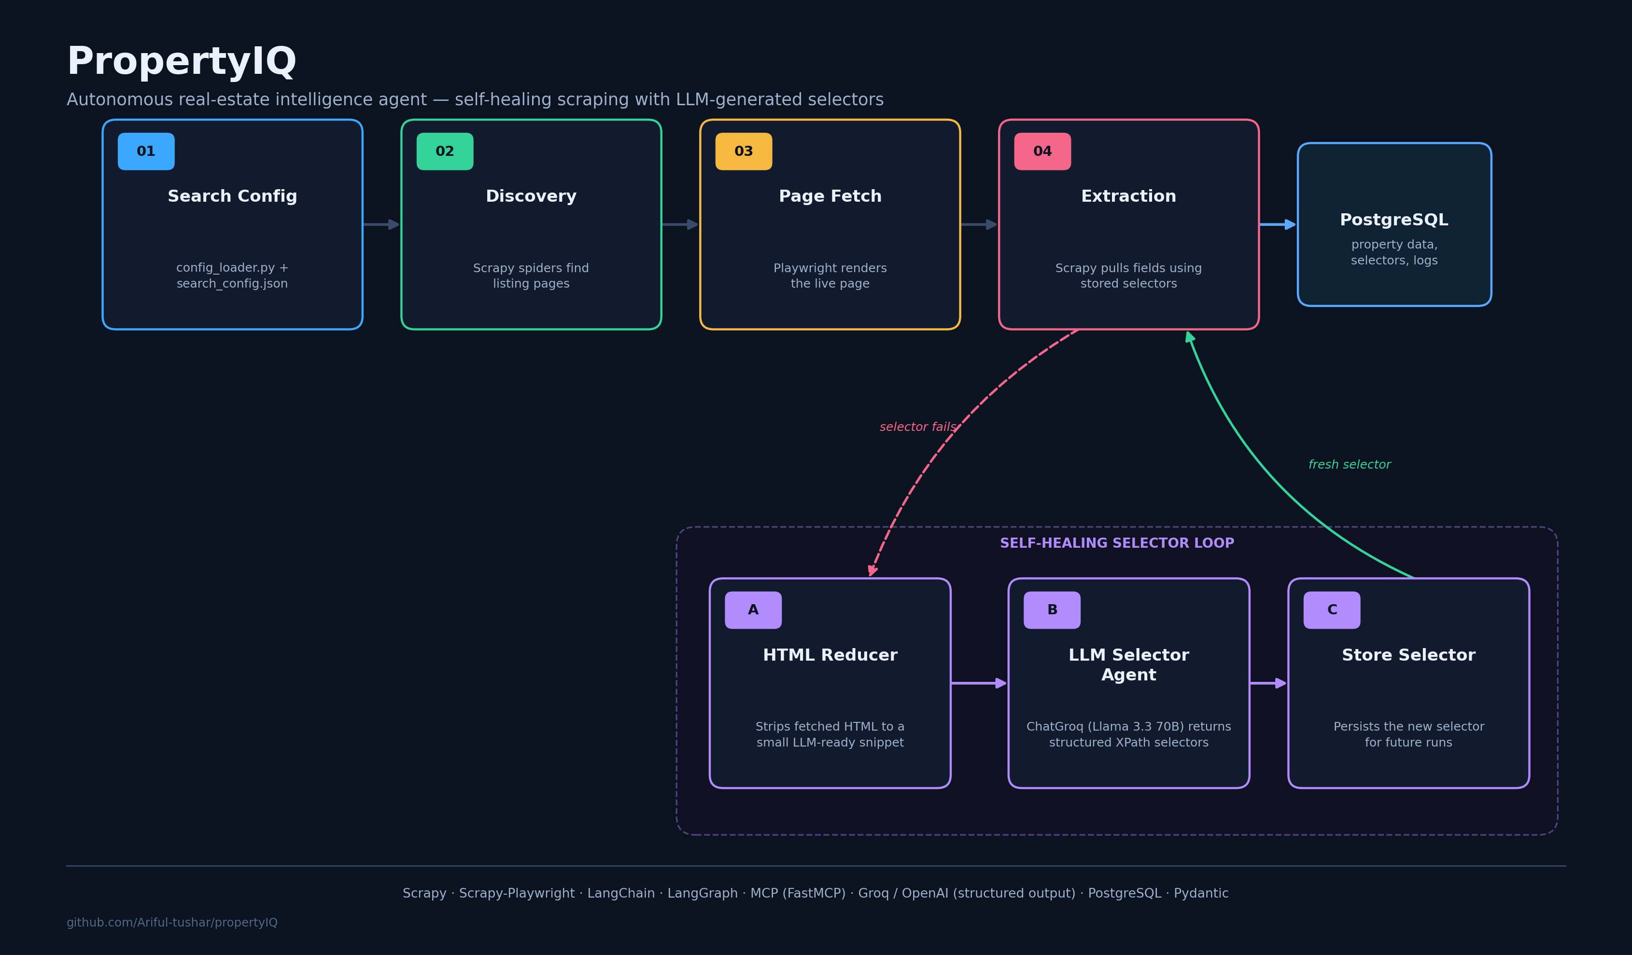Viewport: 1632px width, 955px height.
Task: Click the Page Fetch stage title
Action: [x=830, y=196]
